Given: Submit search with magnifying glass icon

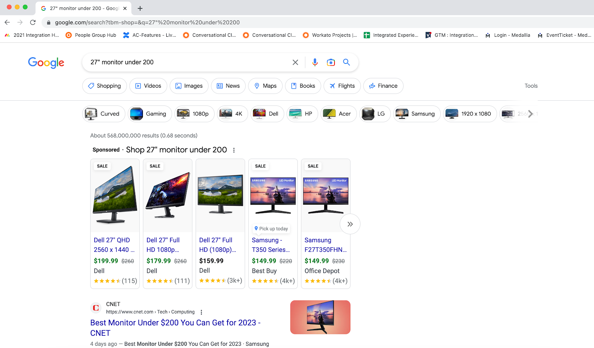Looking at the screenshot, I should pyautogui.click(x=346, y=62).
